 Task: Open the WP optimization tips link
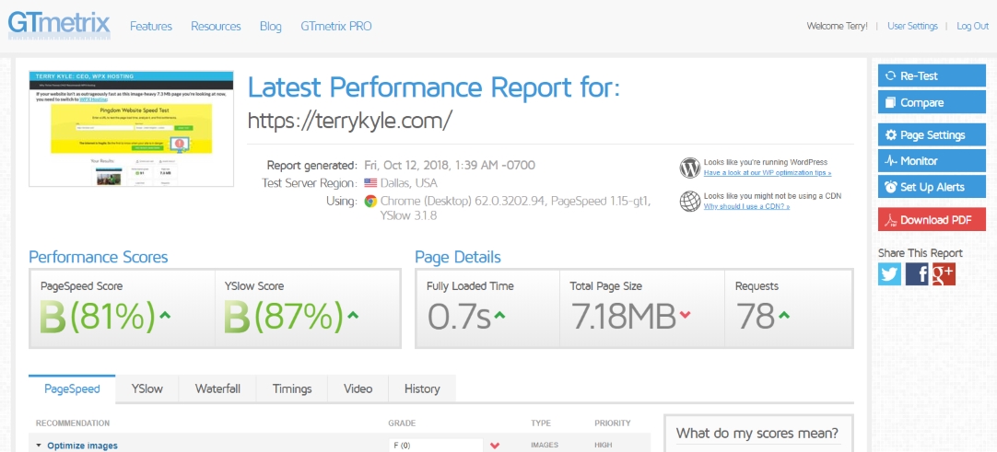tap(767, 173)
